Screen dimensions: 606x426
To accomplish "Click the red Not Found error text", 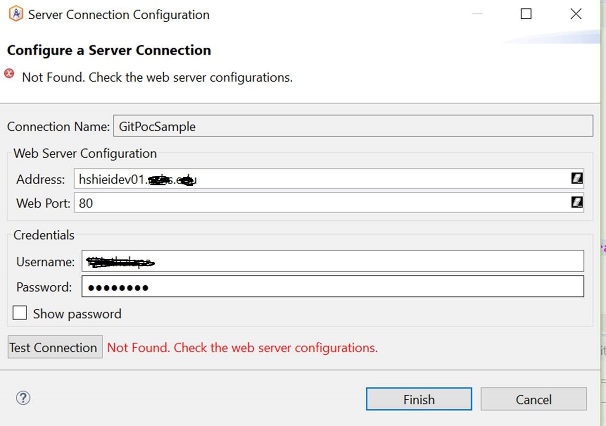I will [242, 348].
